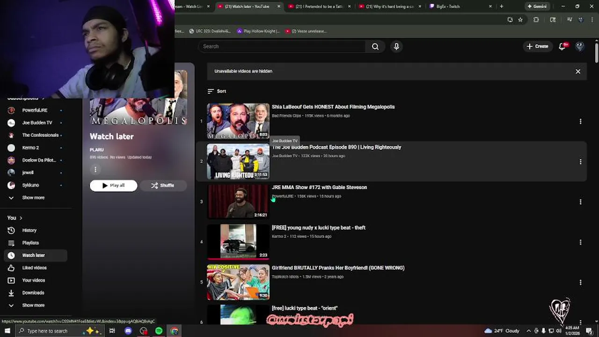Viewport: 599px width, 337px height.
Task: Open the Joe Budden TV subscription
Action: (x=35, y=123)
